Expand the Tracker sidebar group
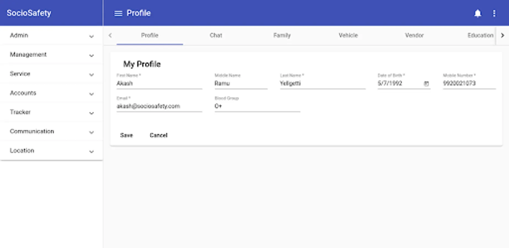 click(51, 112)
